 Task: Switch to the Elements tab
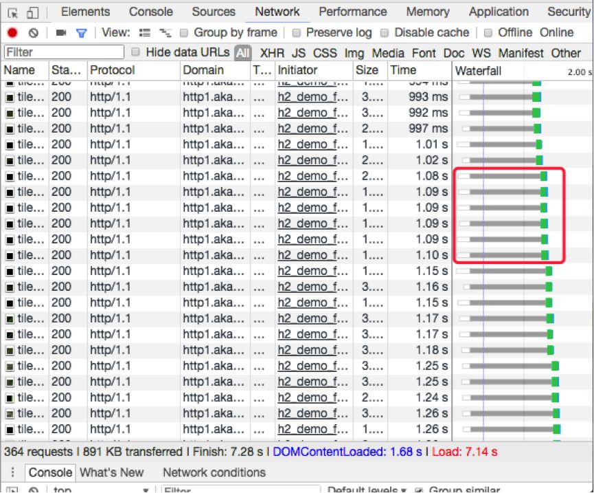(86, 12)
